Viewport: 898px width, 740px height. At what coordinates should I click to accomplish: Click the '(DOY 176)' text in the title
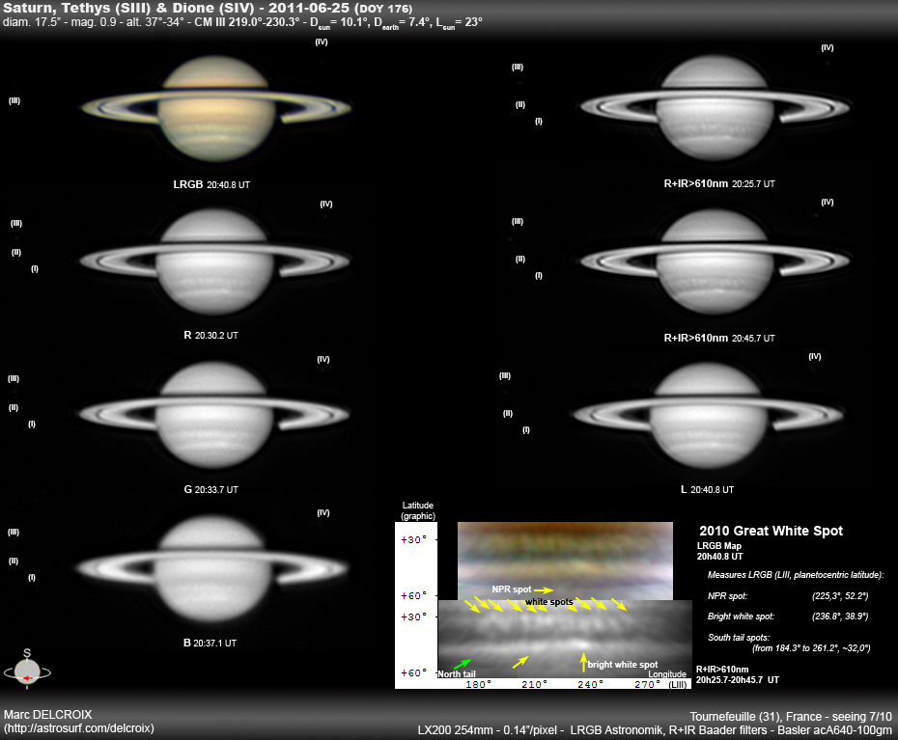tap(383, 9)
